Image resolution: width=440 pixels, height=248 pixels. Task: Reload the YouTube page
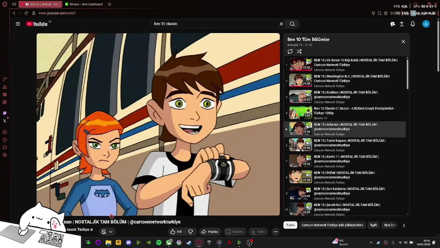coord(26,13)
